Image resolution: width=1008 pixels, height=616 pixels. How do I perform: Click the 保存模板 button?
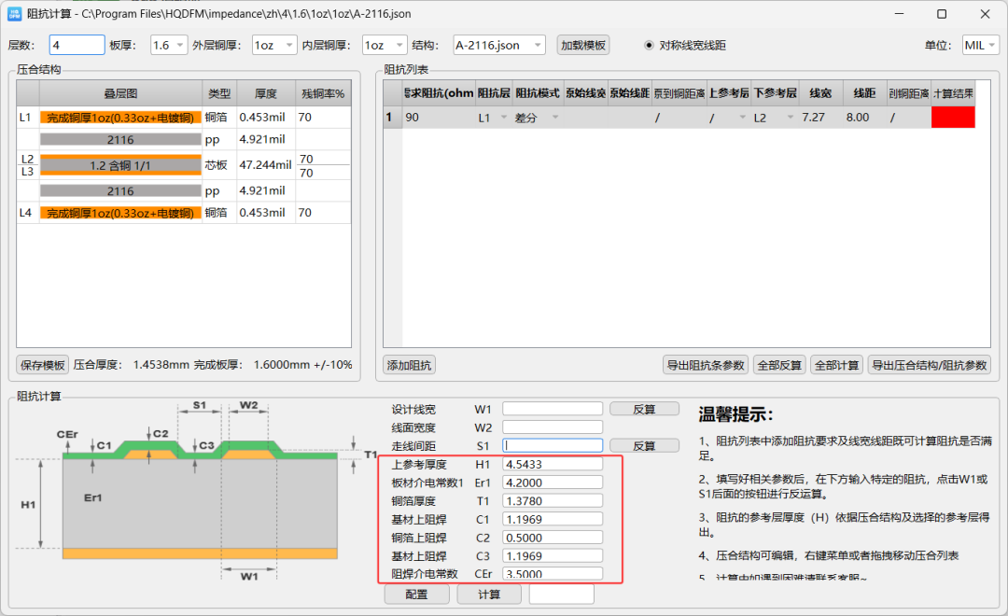tap(42, 365)
